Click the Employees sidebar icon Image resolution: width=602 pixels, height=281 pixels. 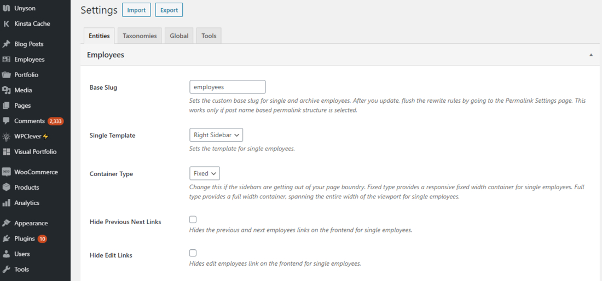[x=7, y=59]
